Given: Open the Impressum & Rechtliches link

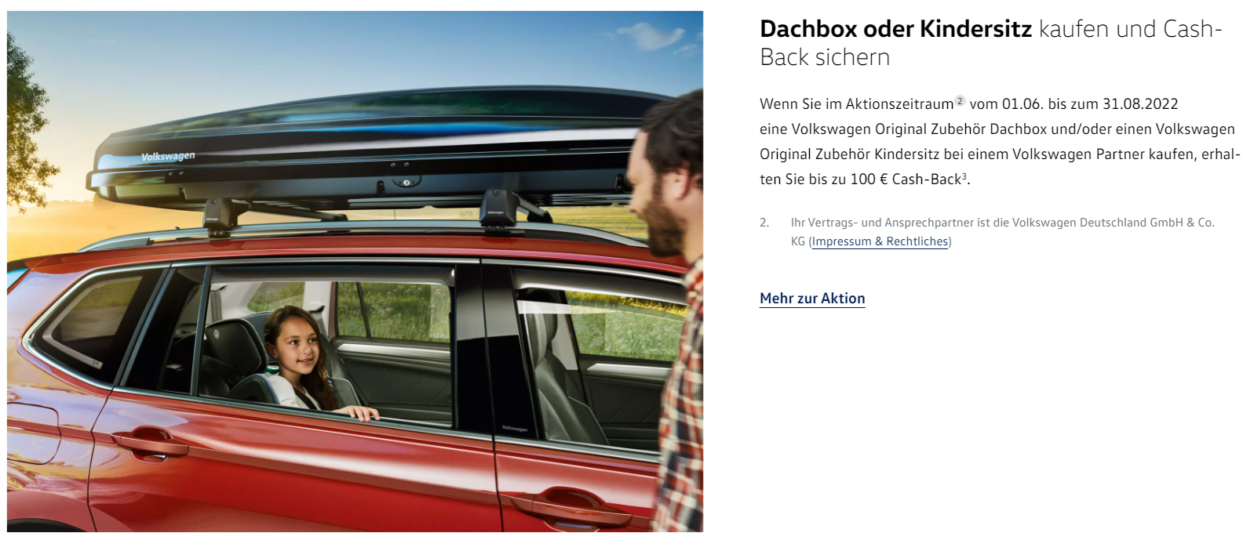Looking at the screenshot, I should [x=880, y=241].
